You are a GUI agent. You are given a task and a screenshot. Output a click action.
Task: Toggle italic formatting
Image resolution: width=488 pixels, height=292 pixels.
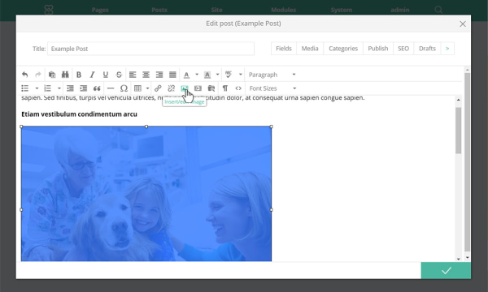point(92,75)
